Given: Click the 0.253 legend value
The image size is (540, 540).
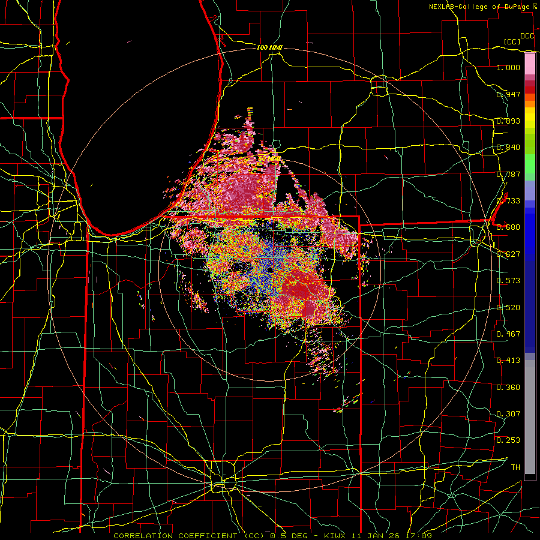Looking at the screenshot, I should click(508, 440).
